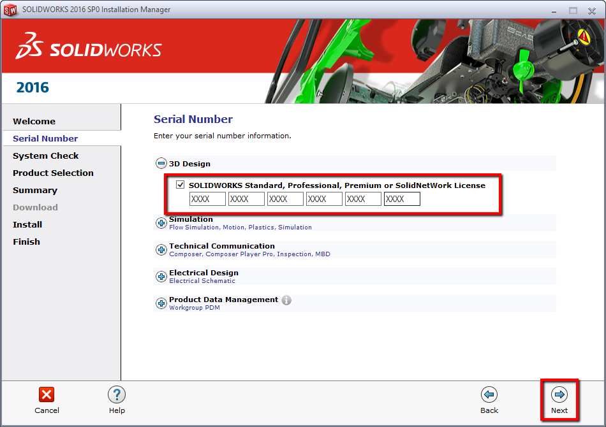Click the '3D Design' heading text
Screen dimensions: 606x427
(189, 164)
